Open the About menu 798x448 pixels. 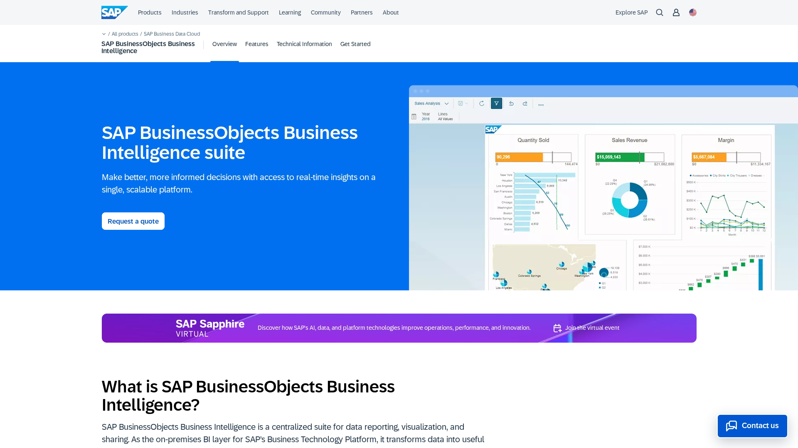click(391, 12)
